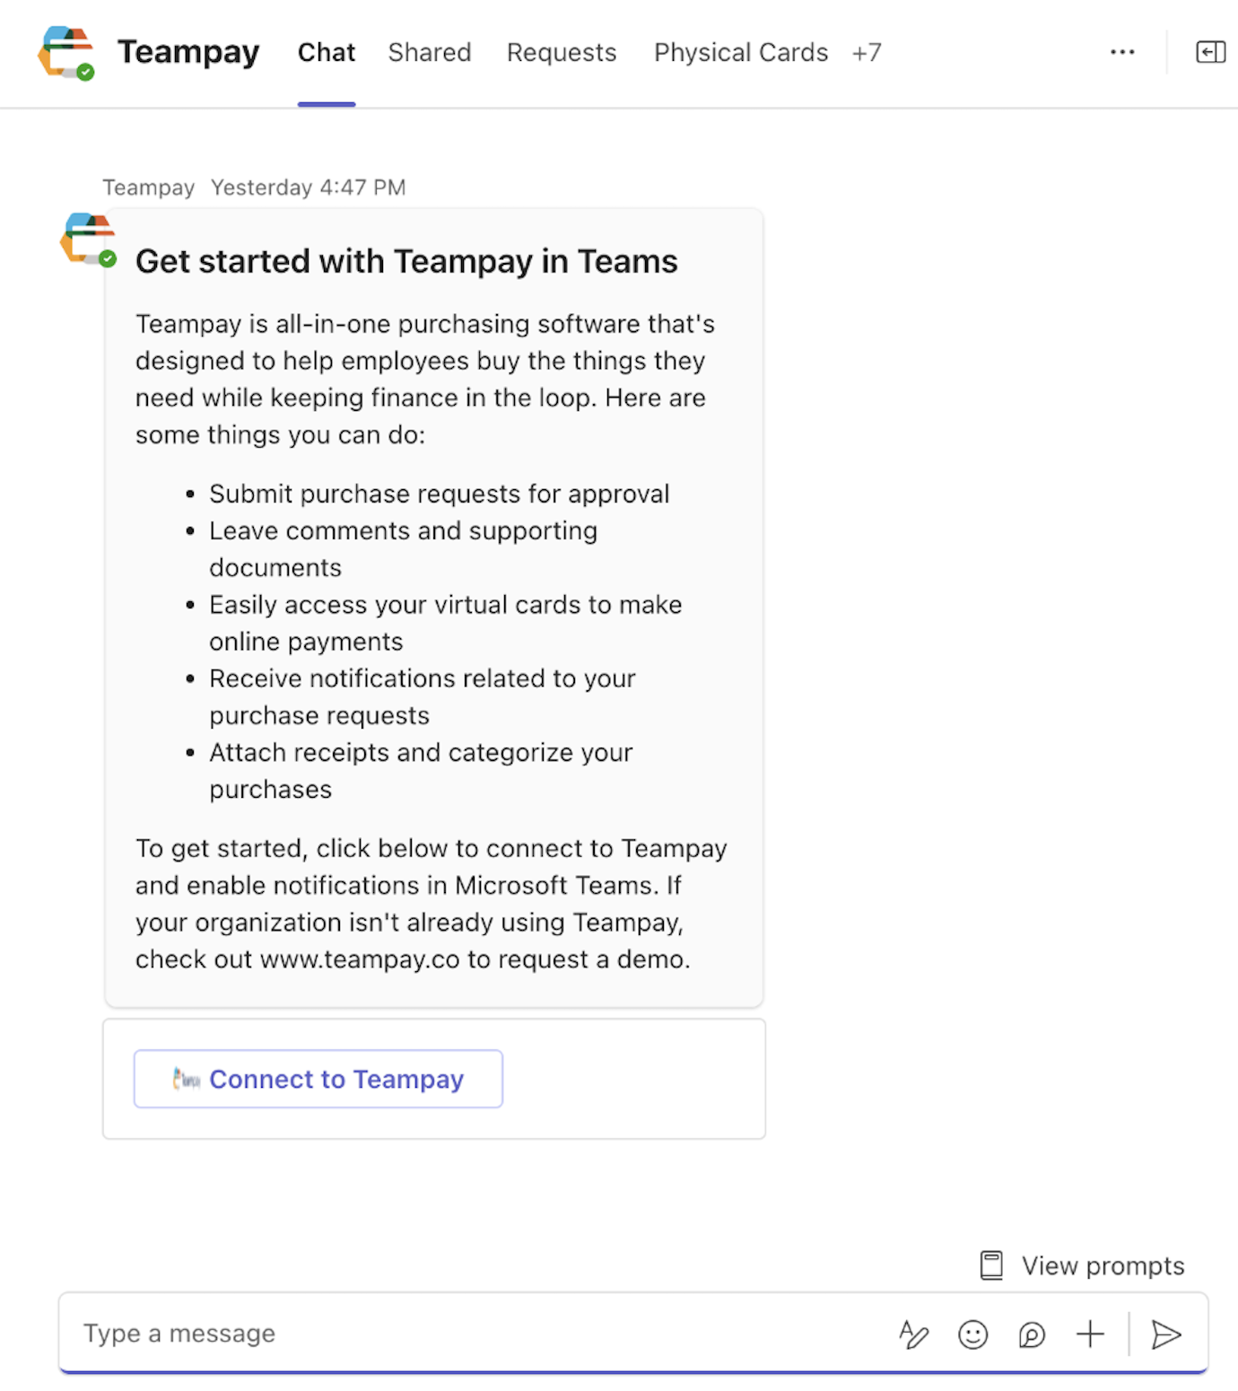Viewport: 1238px width, 1391px height.
Task: Switch to the Chat tab
Action: pos(326,53)
